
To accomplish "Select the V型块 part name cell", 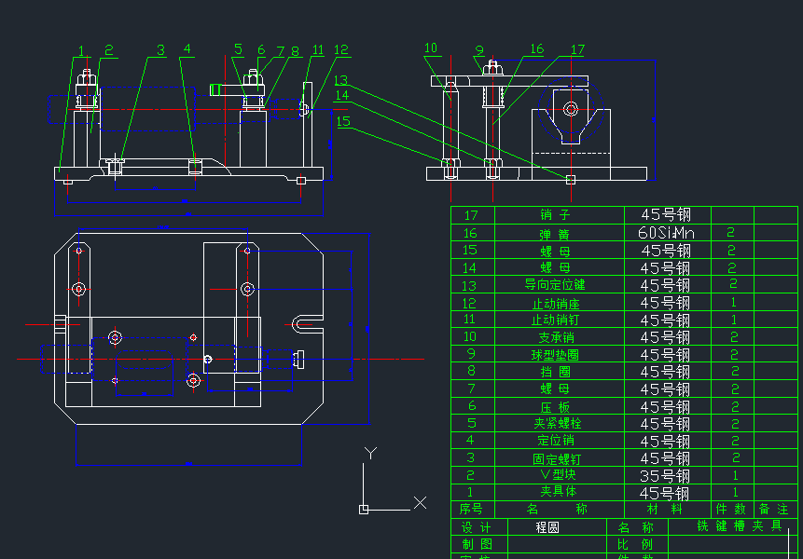I will tap(559, 475).
